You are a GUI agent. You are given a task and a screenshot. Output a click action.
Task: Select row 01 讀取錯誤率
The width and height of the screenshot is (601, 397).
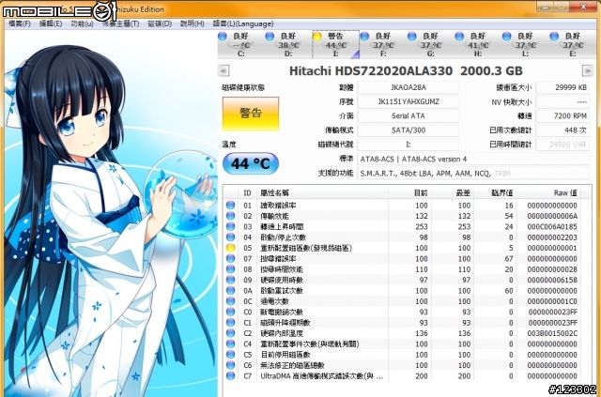(402, 206)
